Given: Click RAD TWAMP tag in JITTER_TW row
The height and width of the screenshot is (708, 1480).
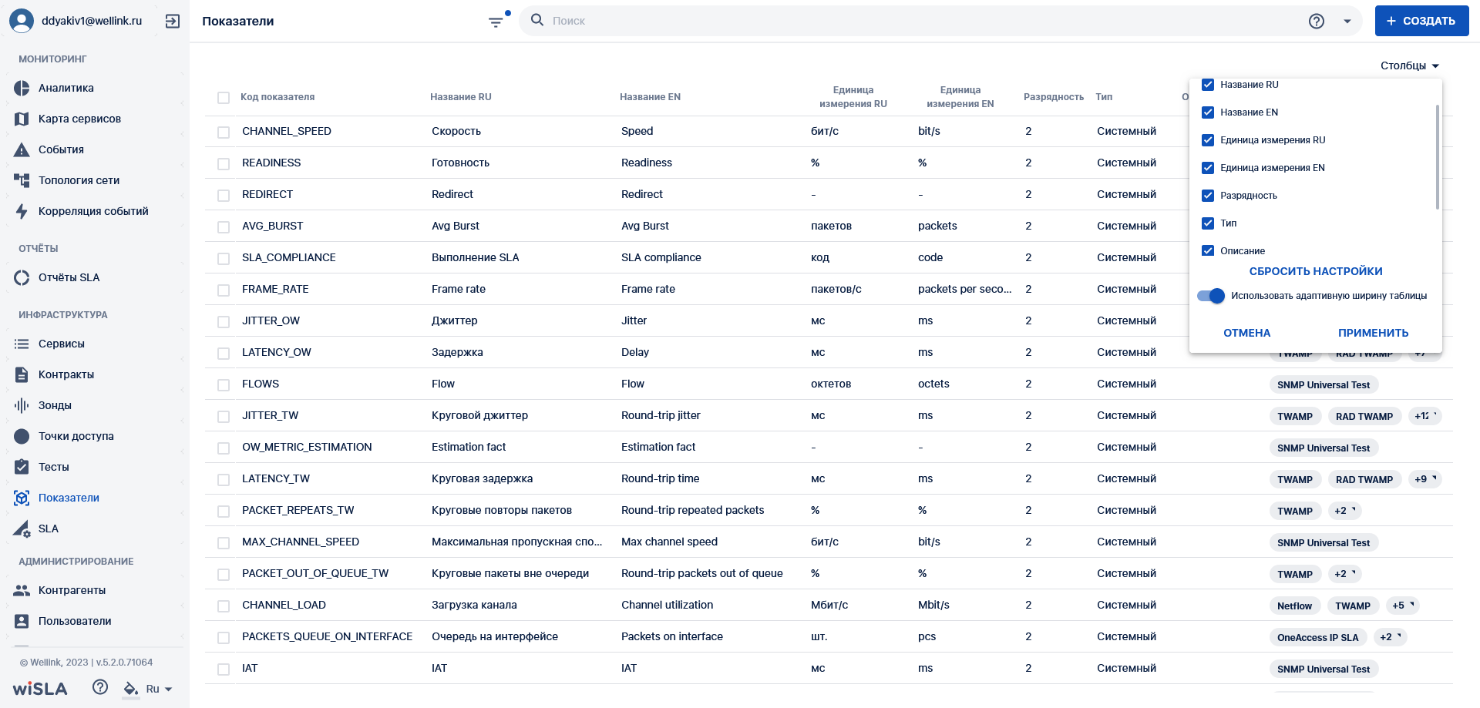Looking at the screenshot, I should pyautogui.click(x=1364, y=416).
